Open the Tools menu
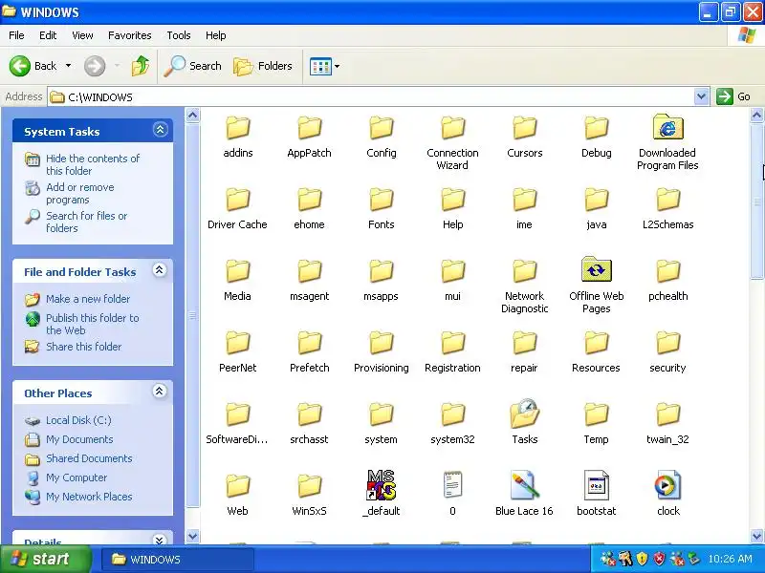The width and height of the screenshot is (765, 573). tap(179, 35)
